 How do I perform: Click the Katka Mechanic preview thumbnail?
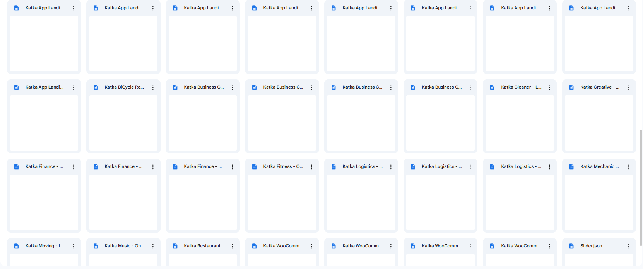(599, 202)
